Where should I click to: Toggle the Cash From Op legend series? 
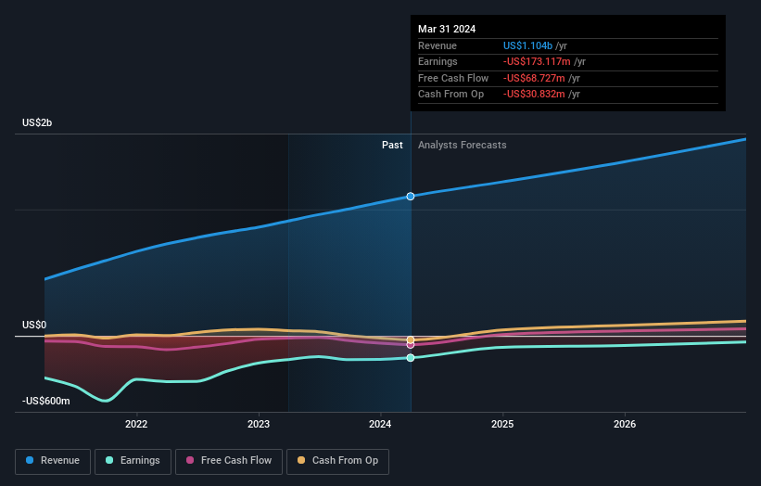point(337,461)
